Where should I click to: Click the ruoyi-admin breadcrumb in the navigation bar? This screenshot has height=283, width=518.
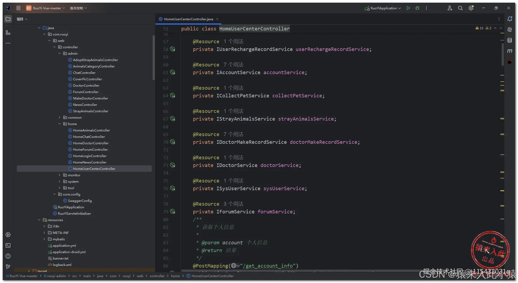(56, 276)
